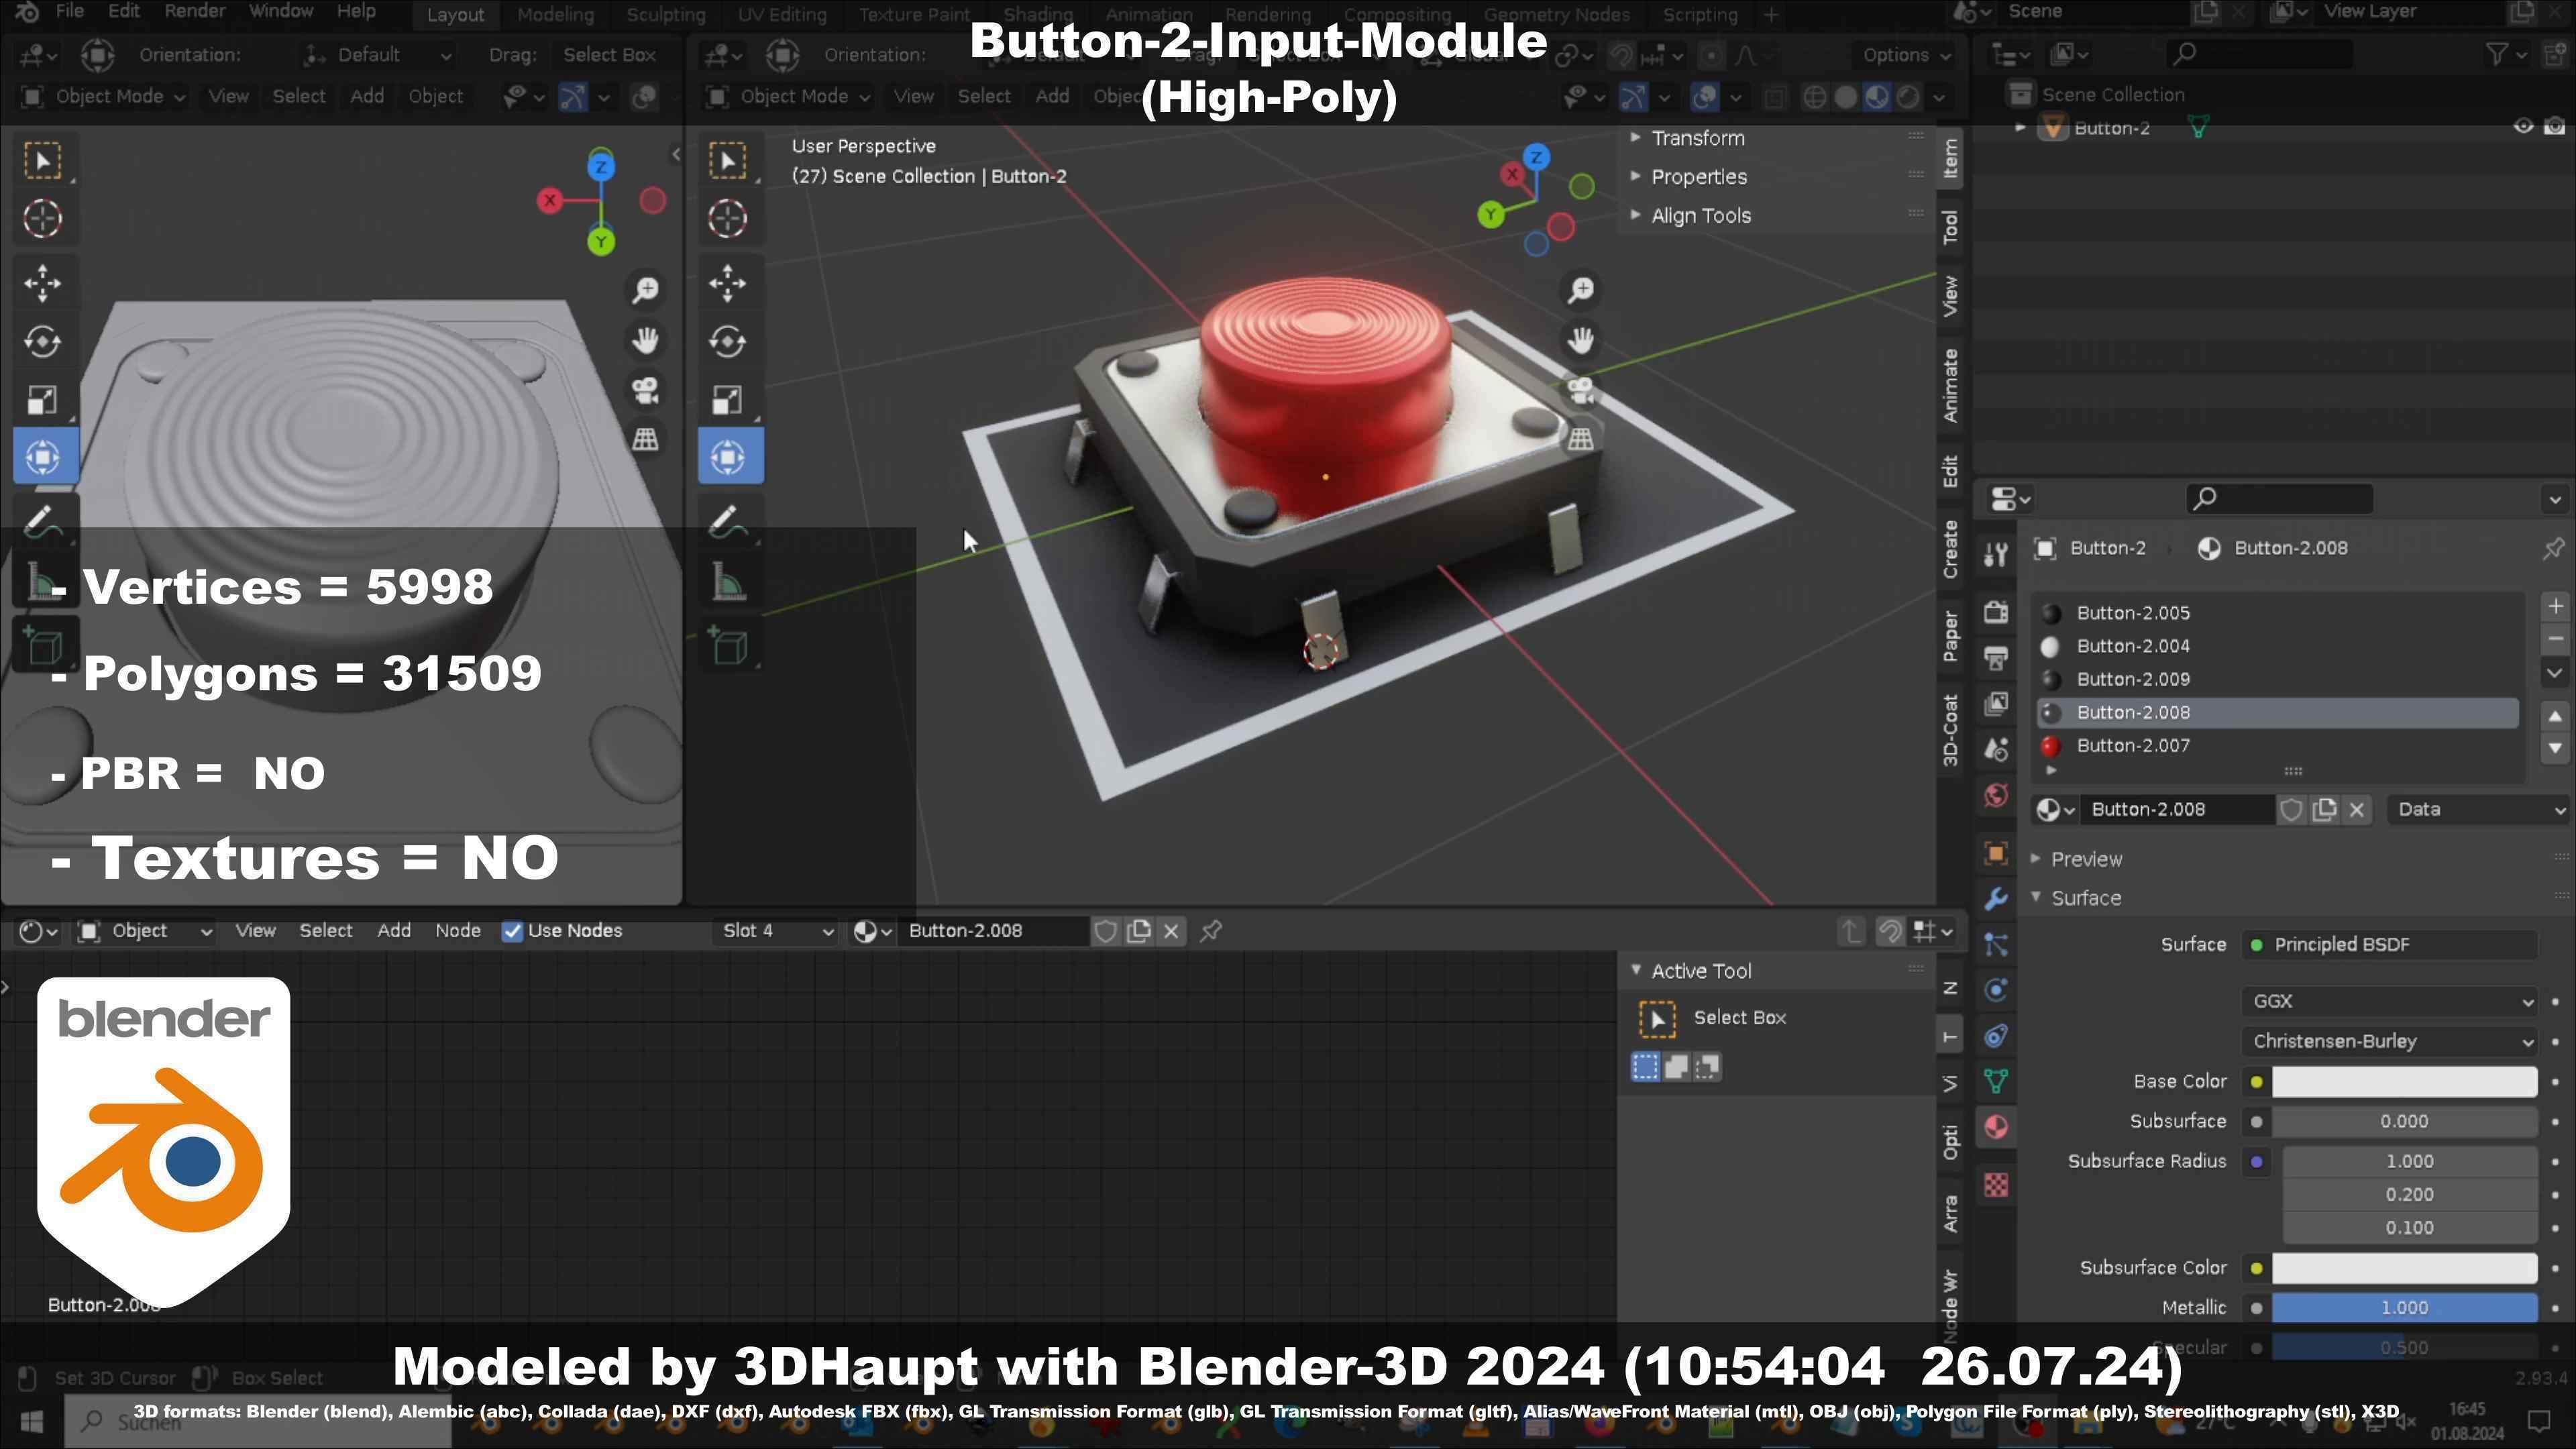Switch right viewport to rendered shading

(1908, 97)
